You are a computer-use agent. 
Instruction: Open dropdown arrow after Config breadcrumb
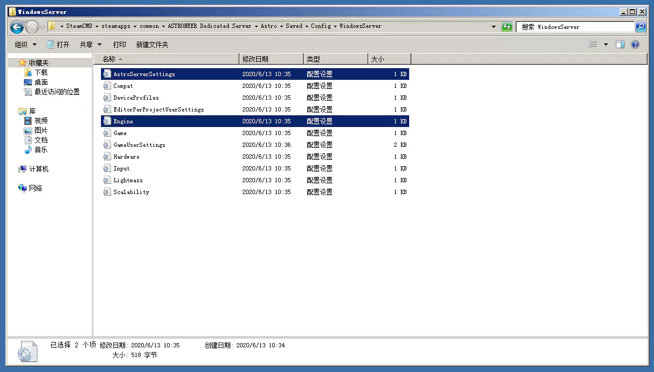(336, 26)
